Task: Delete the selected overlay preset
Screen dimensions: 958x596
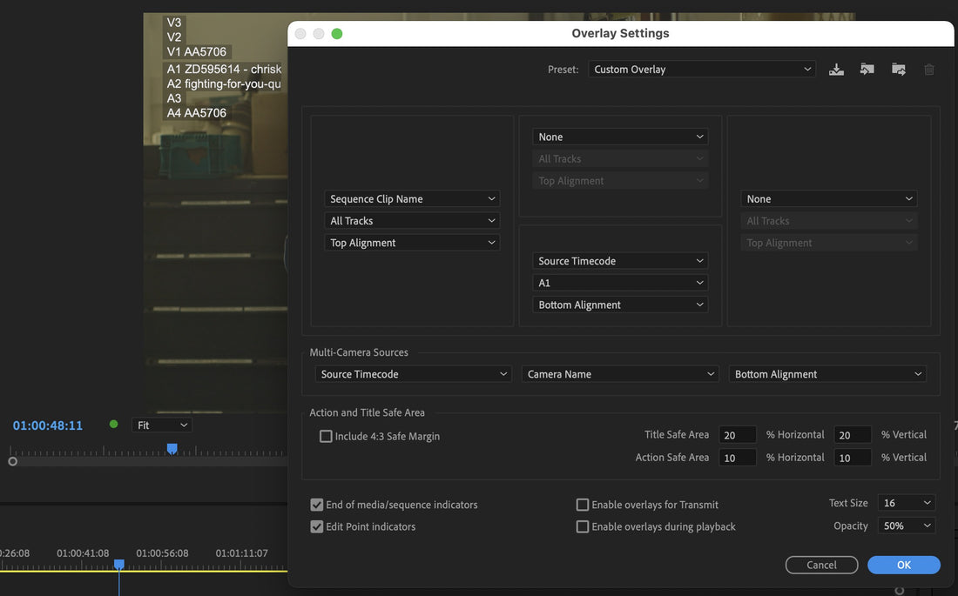Action: click(x=928, y=69)
